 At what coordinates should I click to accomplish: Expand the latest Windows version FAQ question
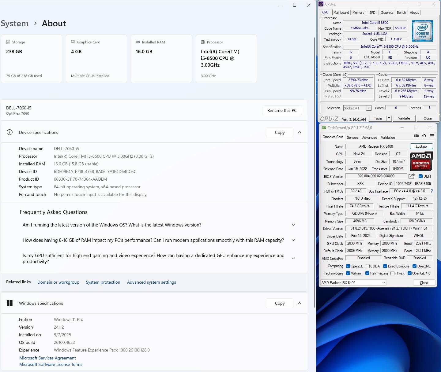(x=293, y=225)
